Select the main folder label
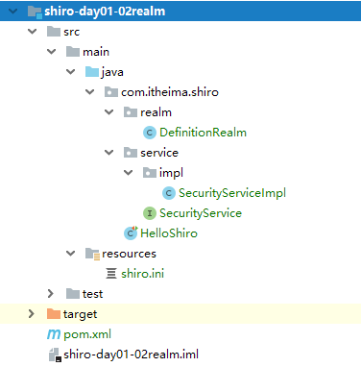The height and width of the screenshot is (367, 361). [96, 52]
